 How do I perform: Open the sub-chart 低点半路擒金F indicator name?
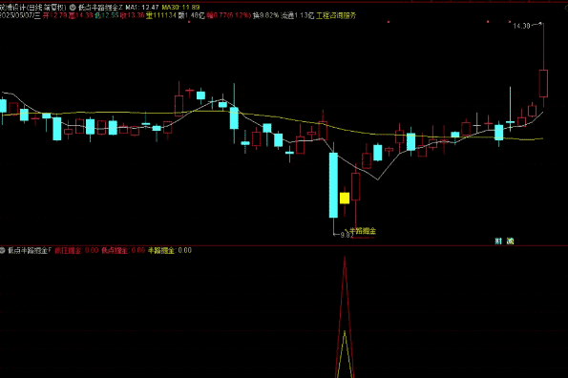click(x=30, y=250)
